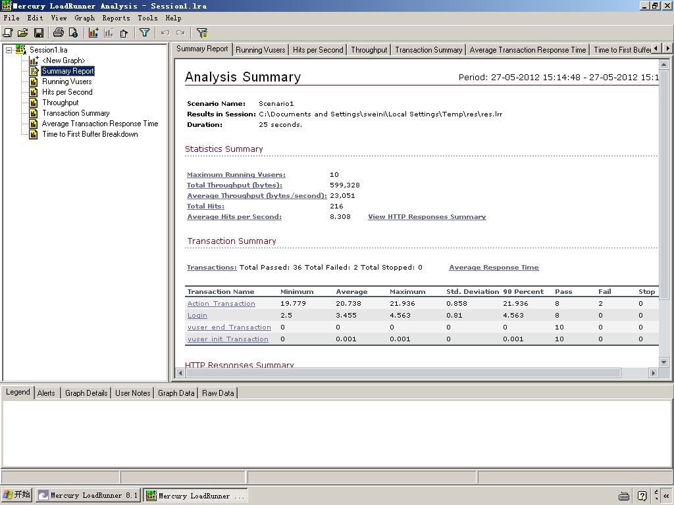Open the Login transaction link
Viewport: 674px width, 505px height.
pyautogui.click(x=197, y=316)
